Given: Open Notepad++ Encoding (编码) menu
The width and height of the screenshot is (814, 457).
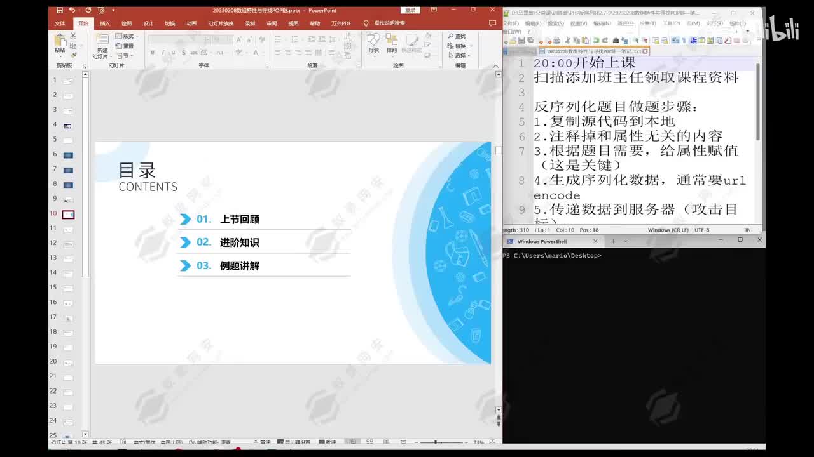Looking at the screenshot, I should coord(601,23).
